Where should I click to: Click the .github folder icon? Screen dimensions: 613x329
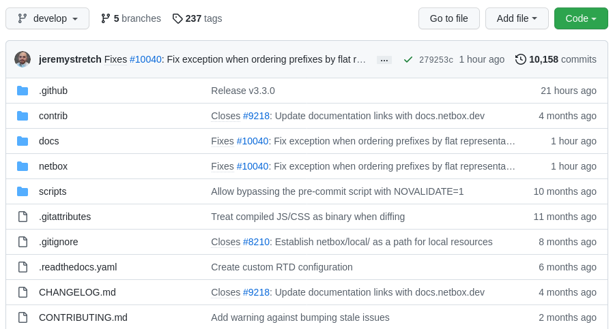click(x=23, y=91)
